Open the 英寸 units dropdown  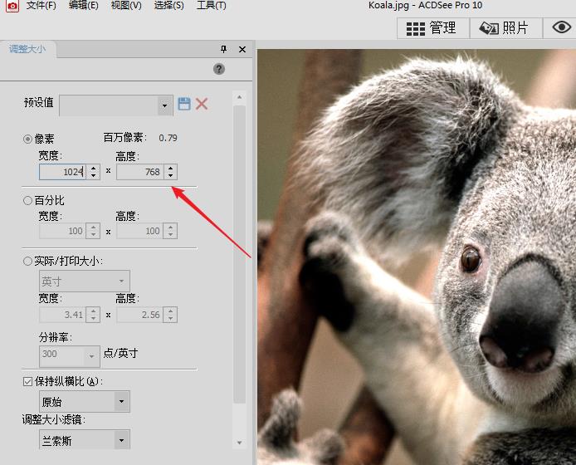[84, 281]
